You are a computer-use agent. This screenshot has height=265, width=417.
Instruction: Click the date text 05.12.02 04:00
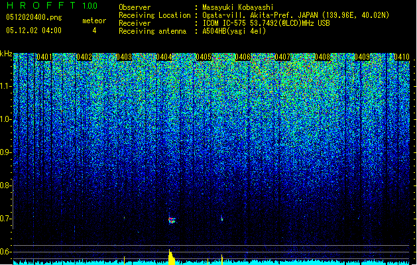pyautogui.click(x=34, y=30)
